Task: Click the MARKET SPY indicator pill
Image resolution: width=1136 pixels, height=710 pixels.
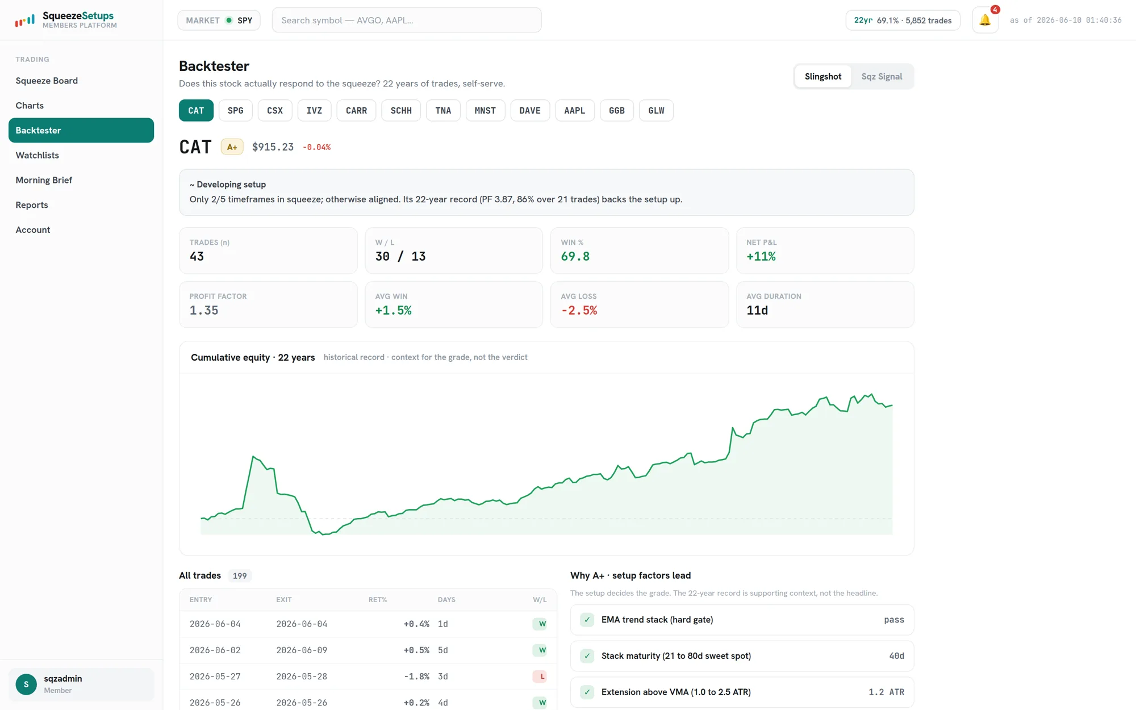Action: (x=219, y=20)
